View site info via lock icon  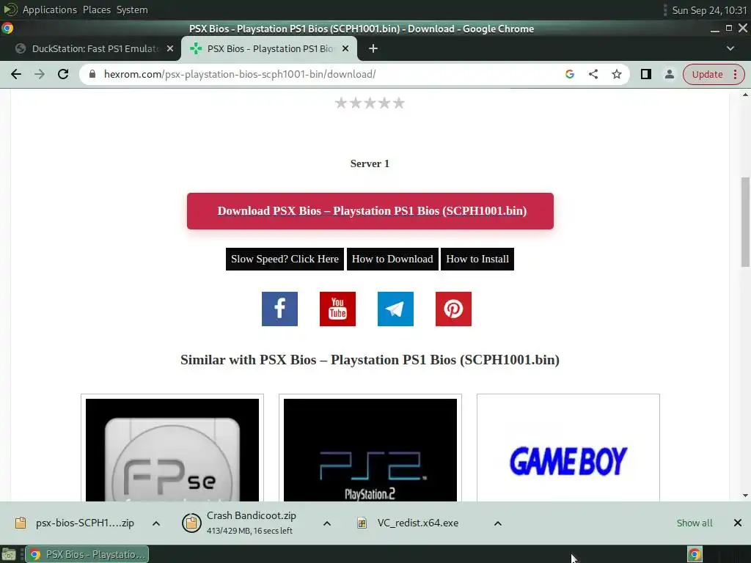tap(92, 74)
